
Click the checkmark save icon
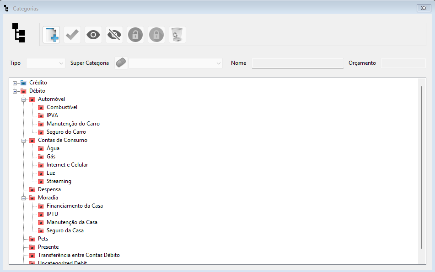click(x=72, y=35)
